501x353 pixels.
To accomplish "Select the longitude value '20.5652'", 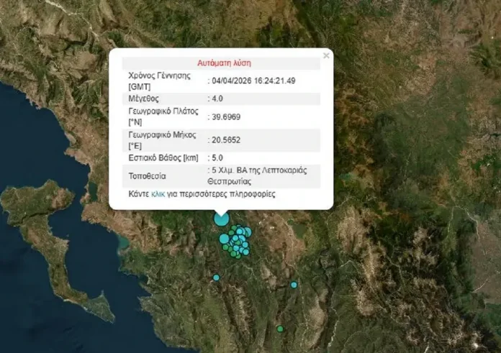I will coord(226,139).
